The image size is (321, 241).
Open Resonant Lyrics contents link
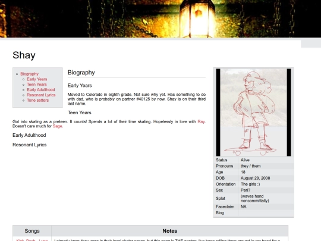click(x=41, y=95)
